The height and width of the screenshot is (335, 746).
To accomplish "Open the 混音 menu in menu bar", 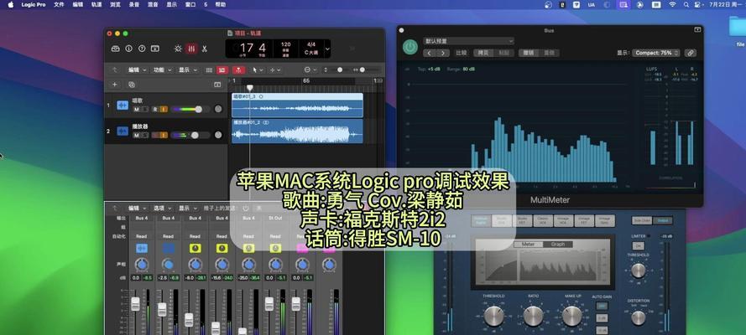I will 153,4.
